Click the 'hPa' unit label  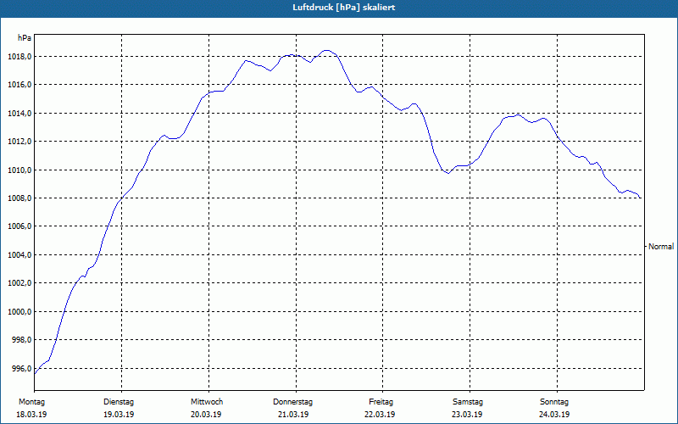25,38
